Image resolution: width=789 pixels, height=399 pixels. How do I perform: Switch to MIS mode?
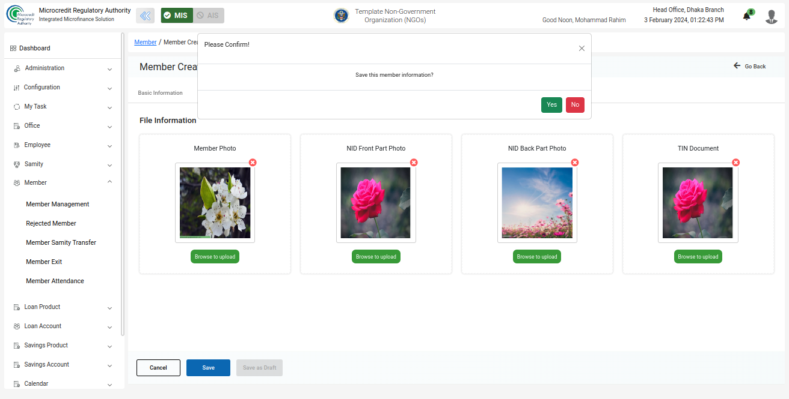click(x=177, y=16)
